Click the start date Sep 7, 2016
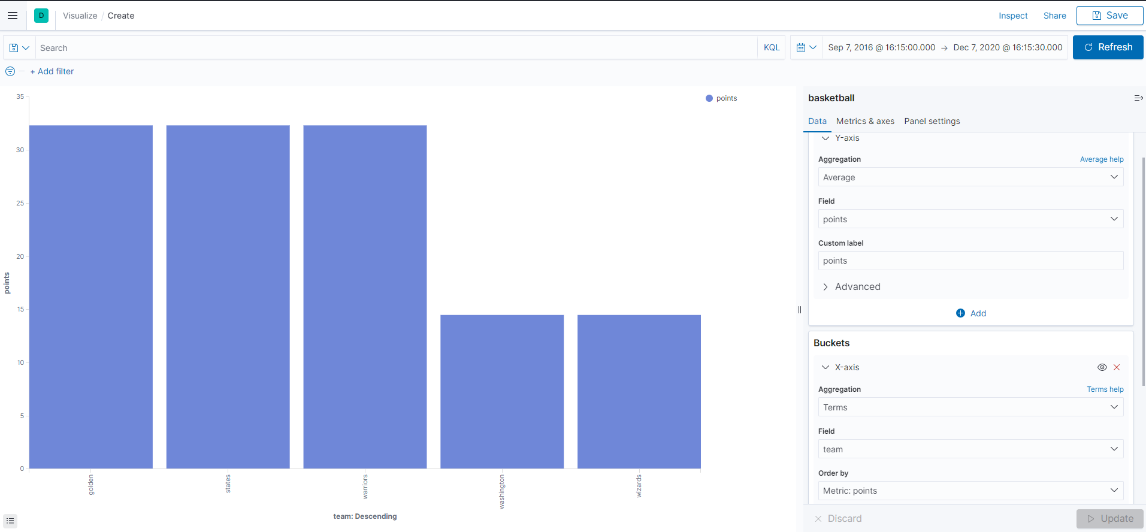This screenshot has height=532, width=1146. [x=881, y=47]
